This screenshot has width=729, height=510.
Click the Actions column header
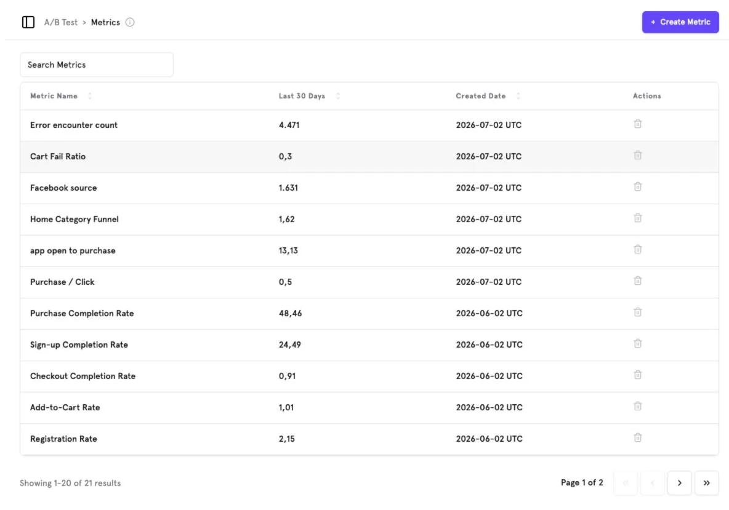coord(646,96)
